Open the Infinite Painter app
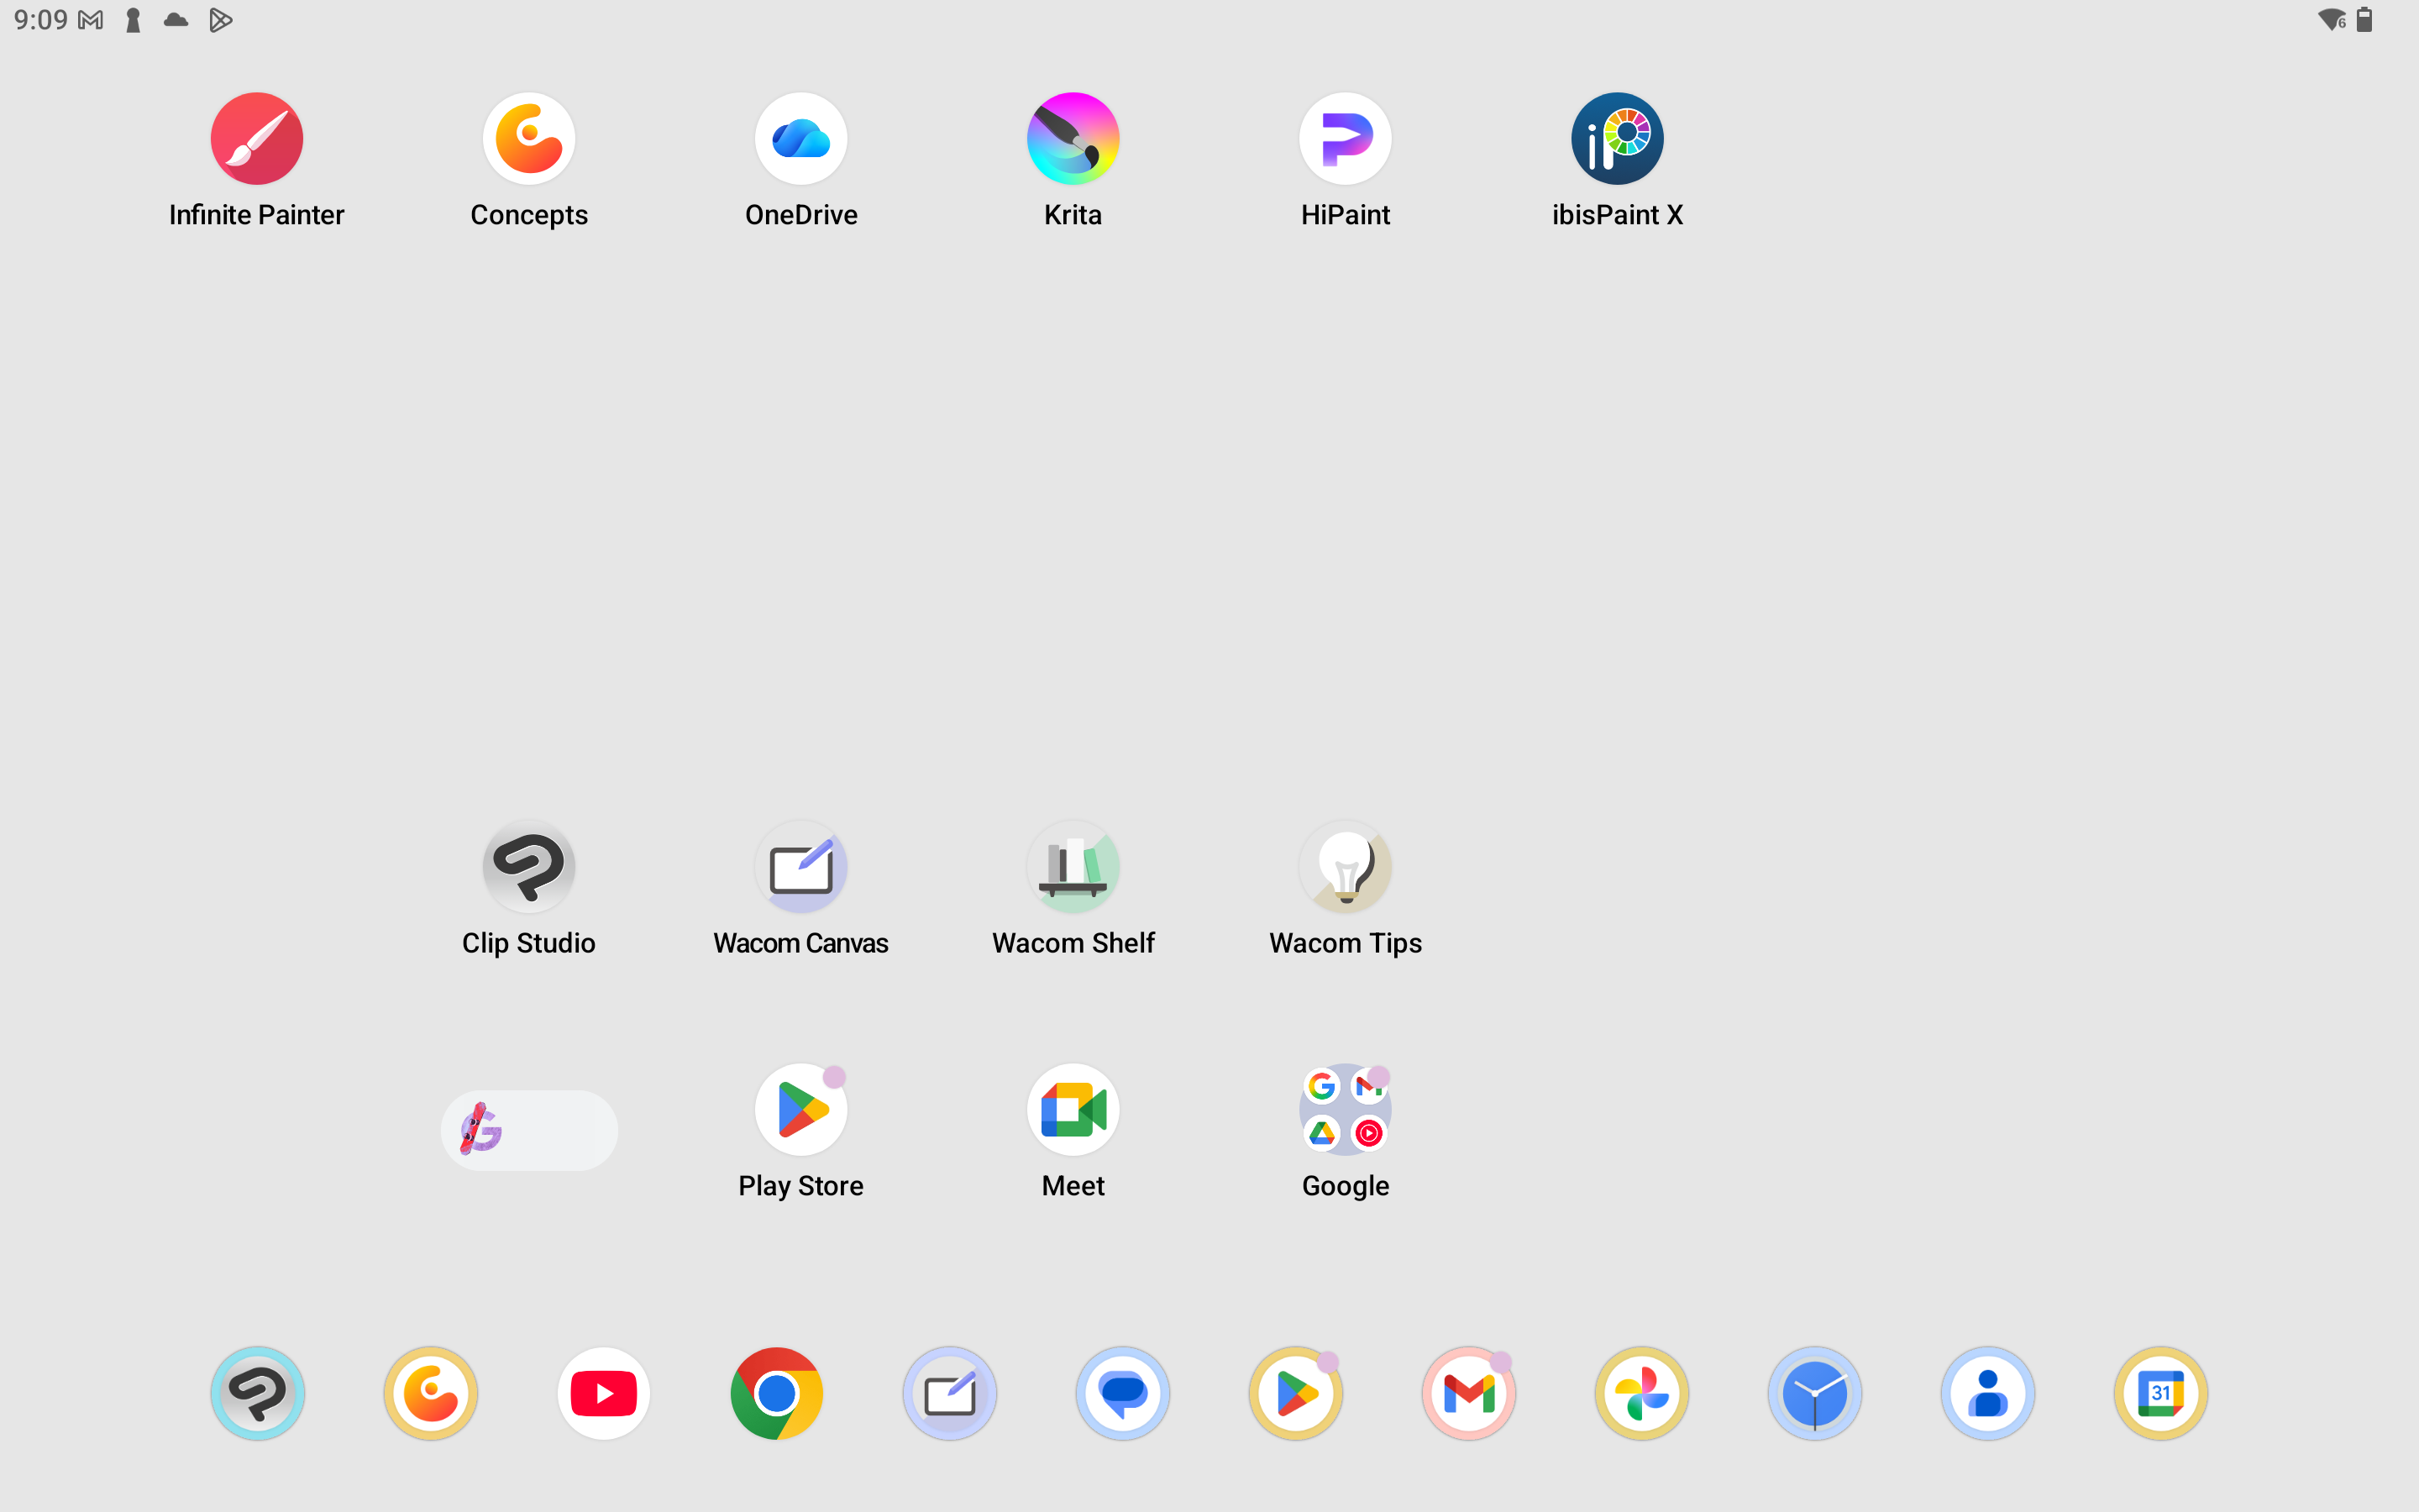The height and width of the screenshot is (1512, 2419). click(x=257, y=139)
